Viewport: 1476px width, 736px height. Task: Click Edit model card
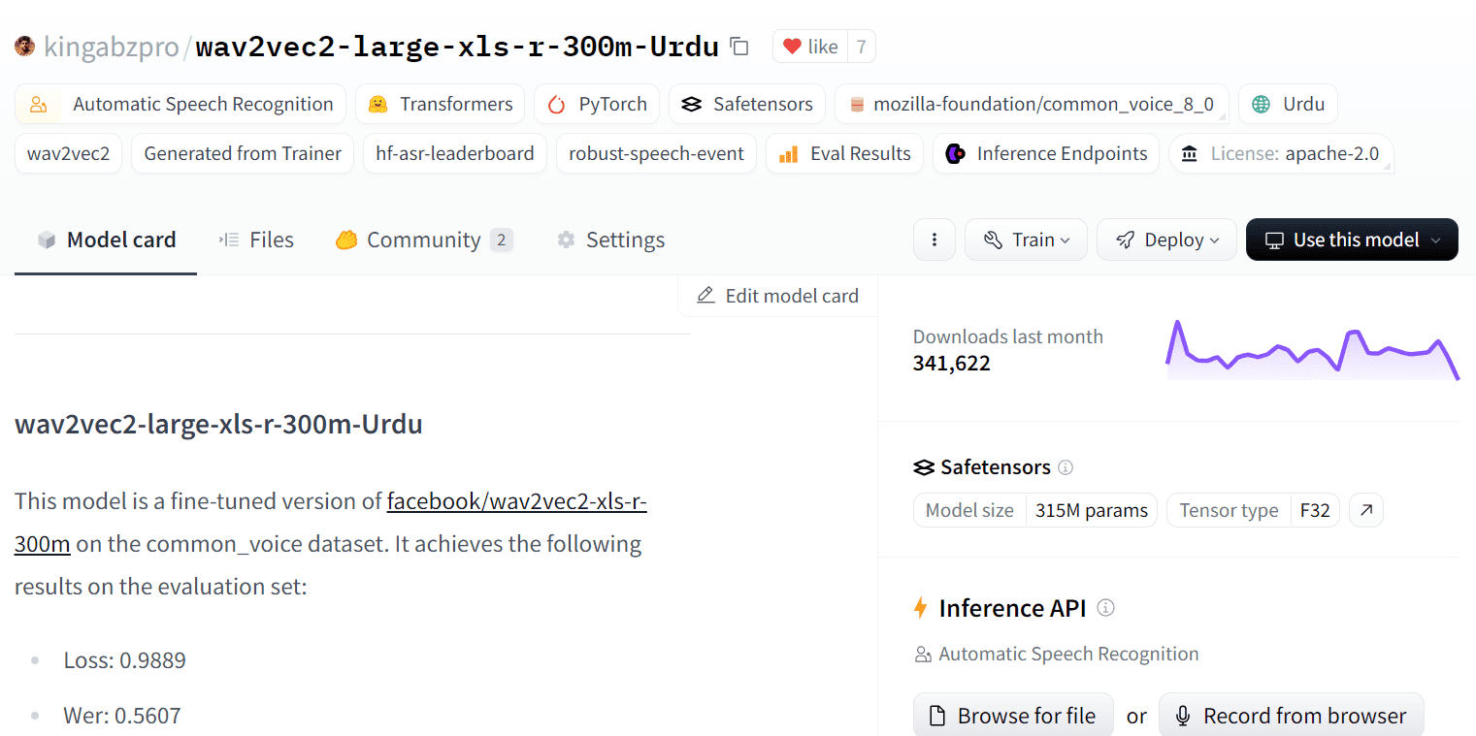click(777, 296)
